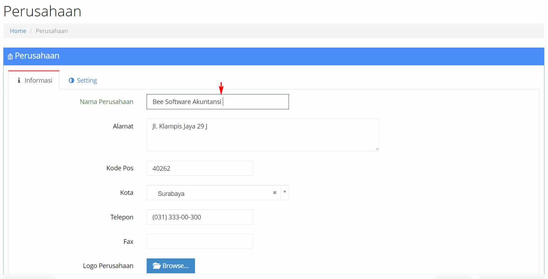Viewport: 548px width, 279px height.
Task: Open the Home breadcrumb link
Action: [18, 31]
